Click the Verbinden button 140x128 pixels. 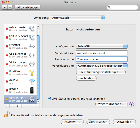tap(86, 78)
